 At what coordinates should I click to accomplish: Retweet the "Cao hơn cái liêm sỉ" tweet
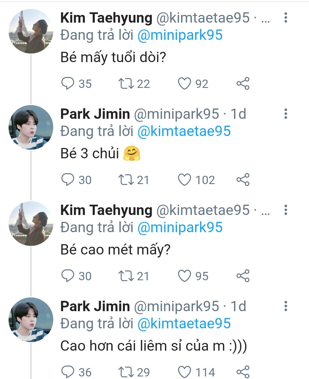[126, 372]
